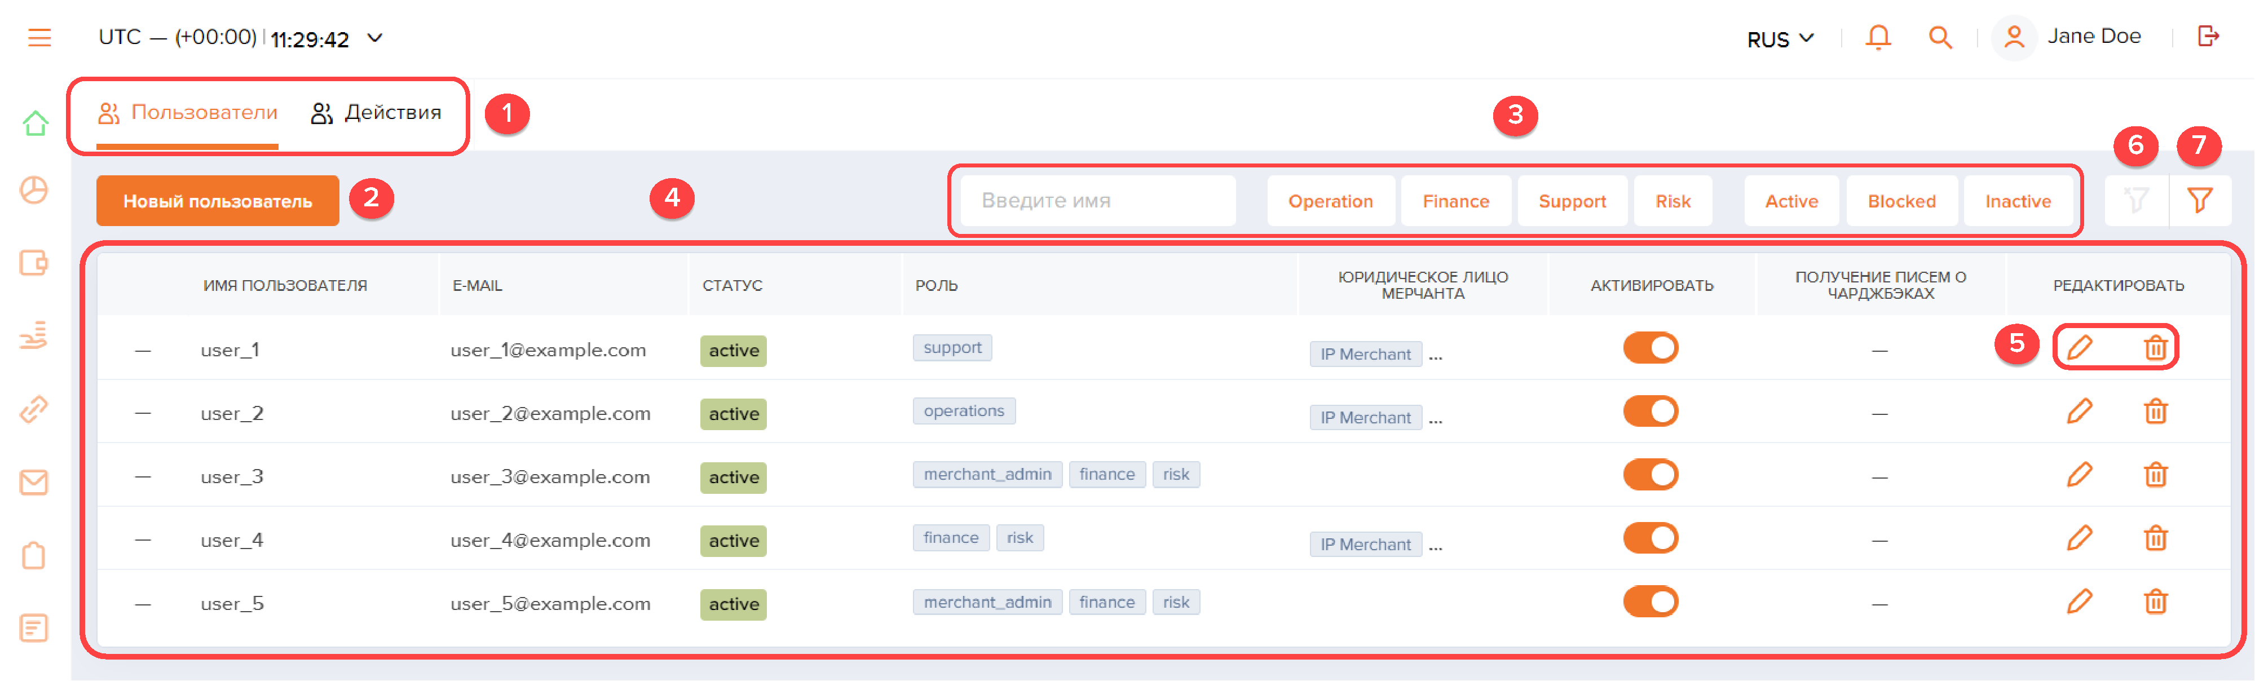Edit user_3 with pencil icon

coord(2080,475)
